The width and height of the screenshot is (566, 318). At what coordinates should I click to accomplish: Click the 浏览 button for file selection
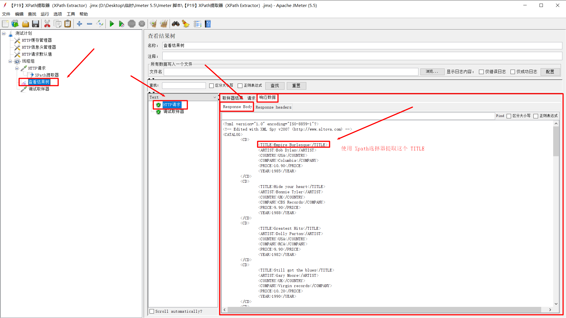coord(432,72)
